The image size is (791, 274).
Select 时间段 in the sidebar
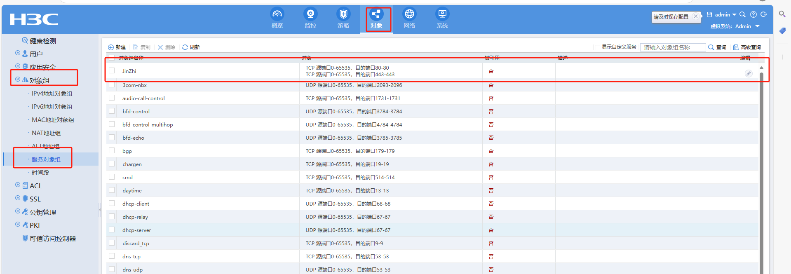[x=40, y=173]
